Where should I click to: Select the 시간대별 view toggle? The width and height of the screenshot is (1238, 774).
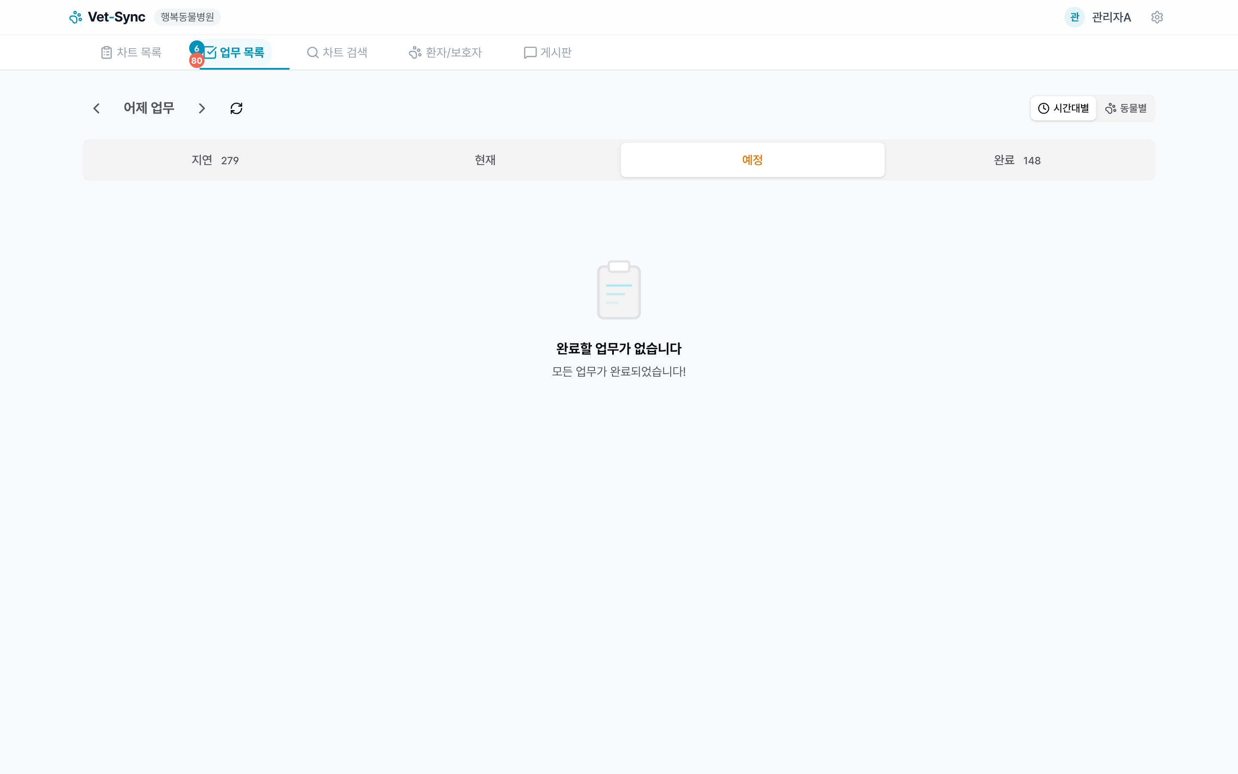pos(1063,108)
